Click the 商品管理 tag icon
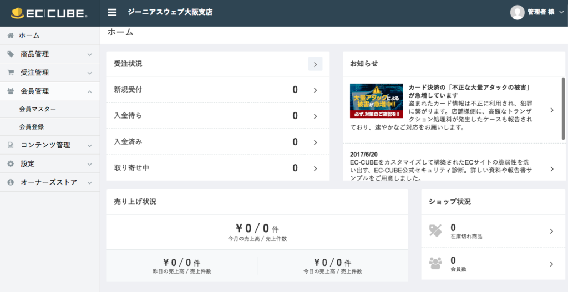 click(x=10, y=54)
